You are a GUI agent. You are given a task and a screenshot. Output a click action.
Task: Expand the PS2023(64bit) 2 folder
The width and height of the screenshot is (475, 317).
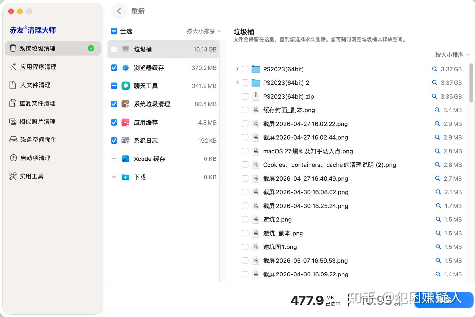coord(237,82)
